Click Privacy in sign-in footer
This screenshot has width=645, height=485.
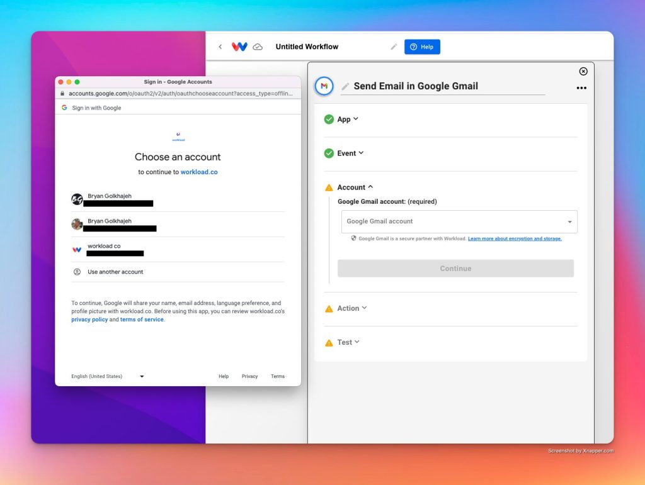point(249,376)
